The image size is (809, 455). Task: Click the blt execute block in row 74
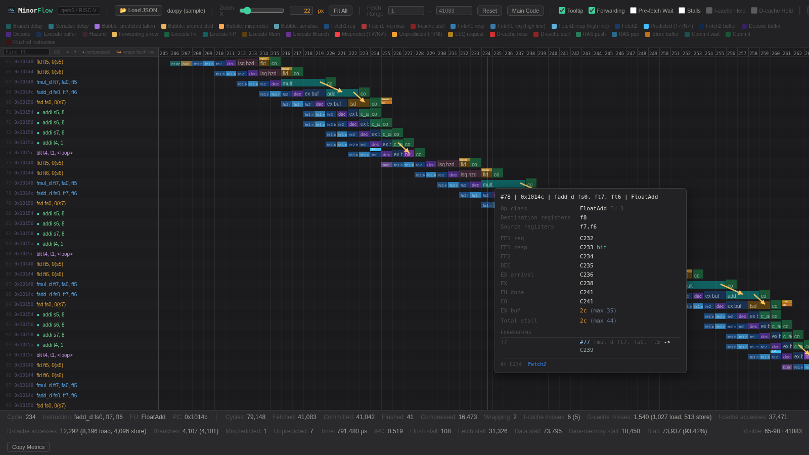[x=409, y=154]
